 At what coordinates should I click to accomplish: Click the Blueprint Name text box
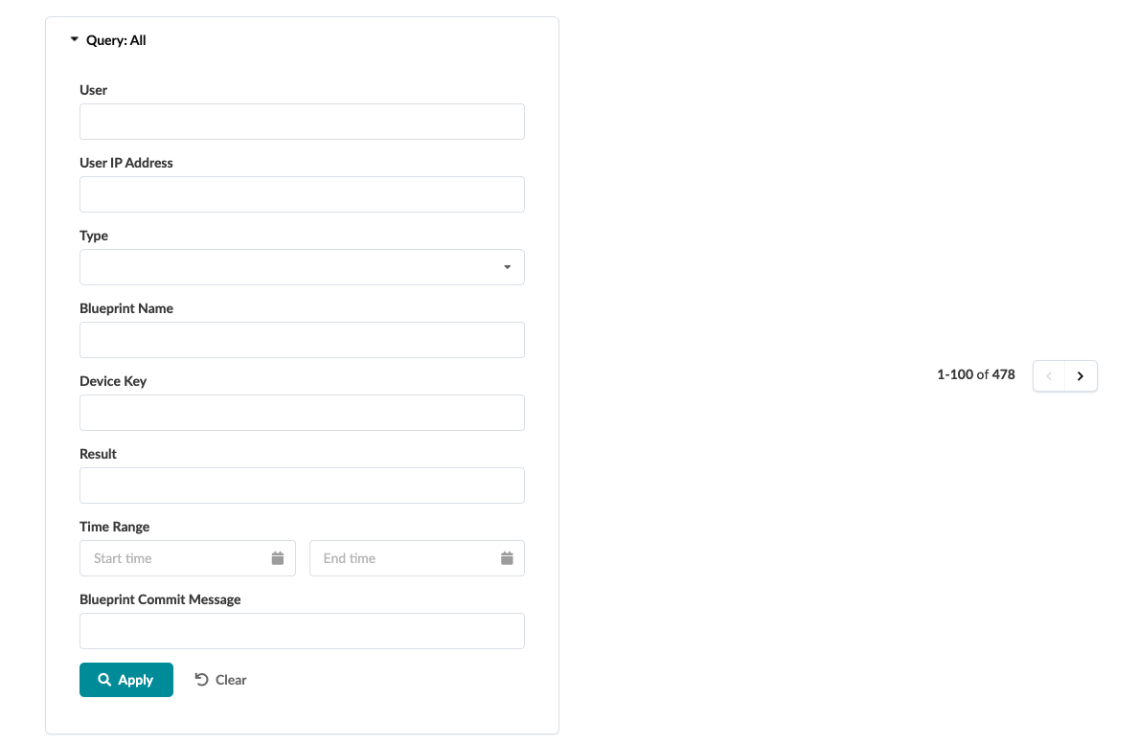[302, 340]
